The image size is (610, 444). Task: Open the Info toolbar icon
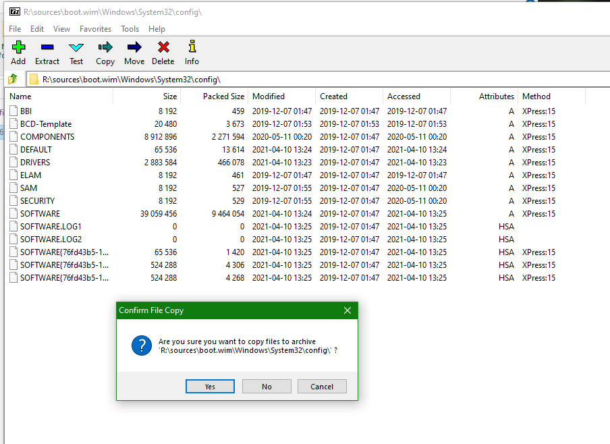pyautogui.click(x=192, y=47)
